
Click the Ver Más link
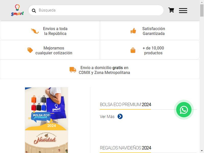coord(107,117)
